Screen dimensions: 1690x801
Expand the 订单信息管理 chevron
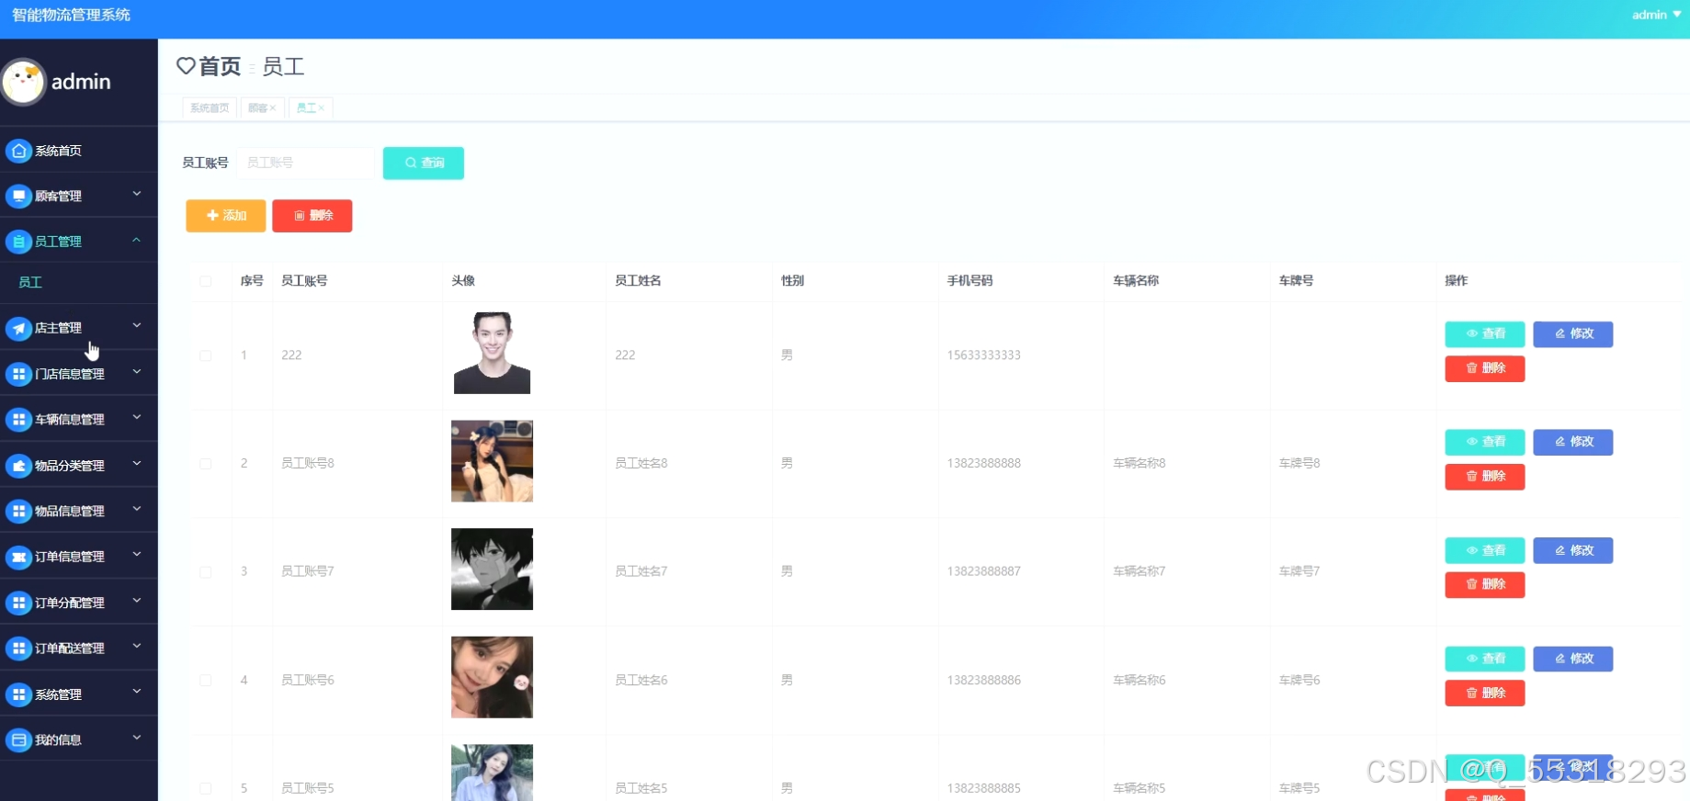[137, 555]
